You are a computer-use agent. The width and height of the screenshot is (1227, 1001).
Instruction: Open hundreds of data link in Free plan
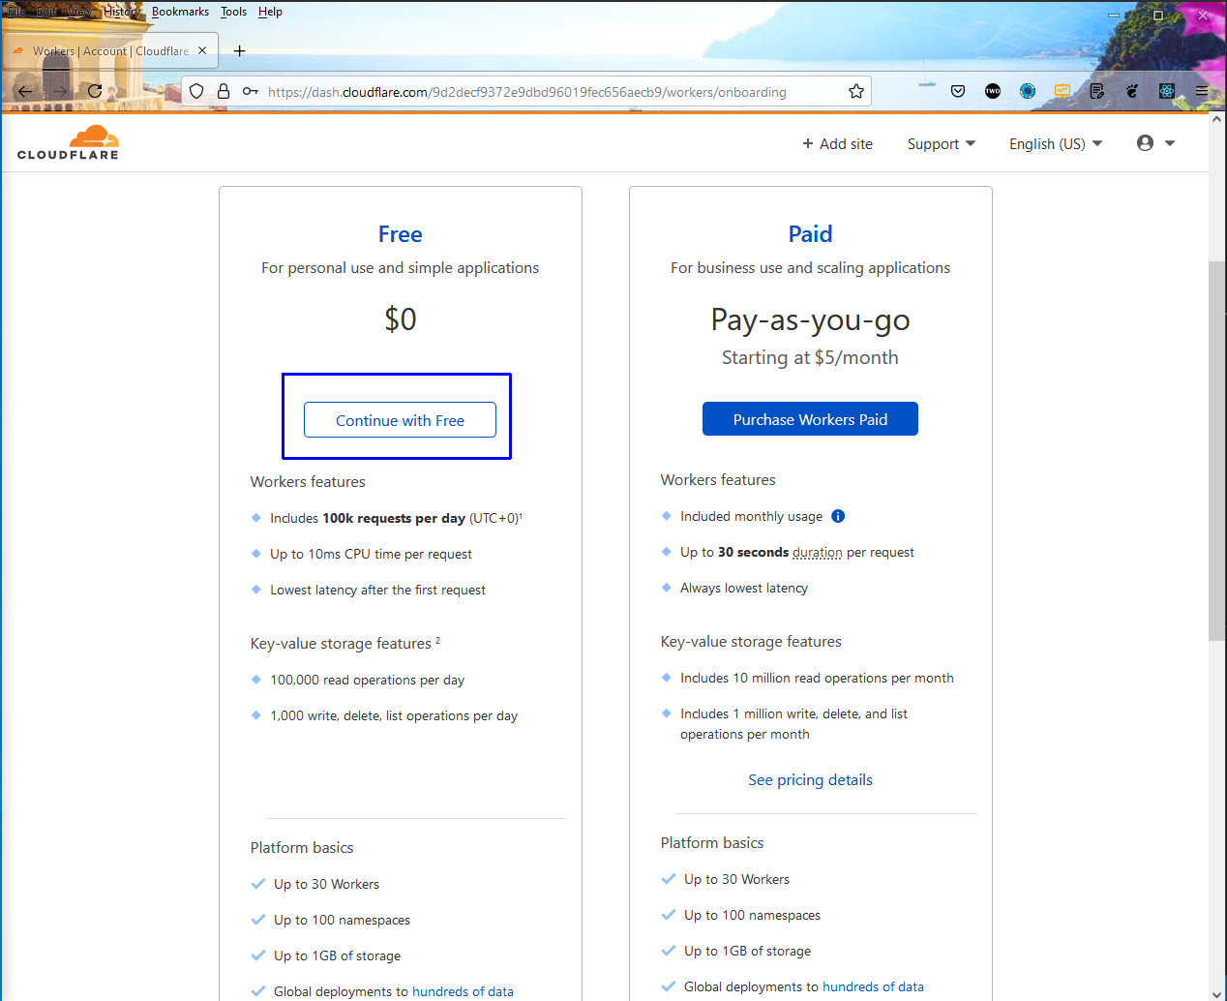463,991
